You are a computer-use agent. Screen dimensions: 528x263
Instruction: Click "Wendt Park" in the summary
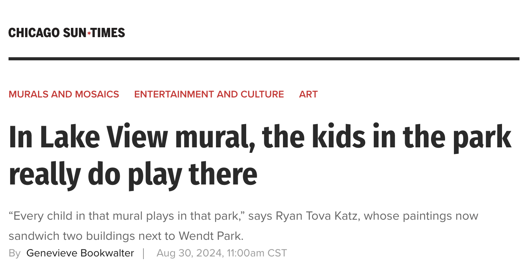211,236
